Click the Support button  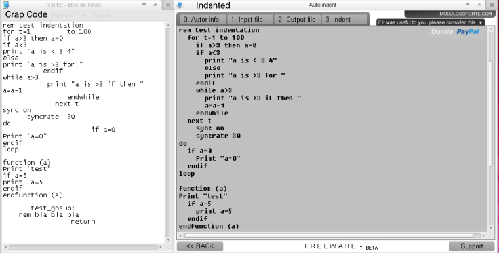471,246
